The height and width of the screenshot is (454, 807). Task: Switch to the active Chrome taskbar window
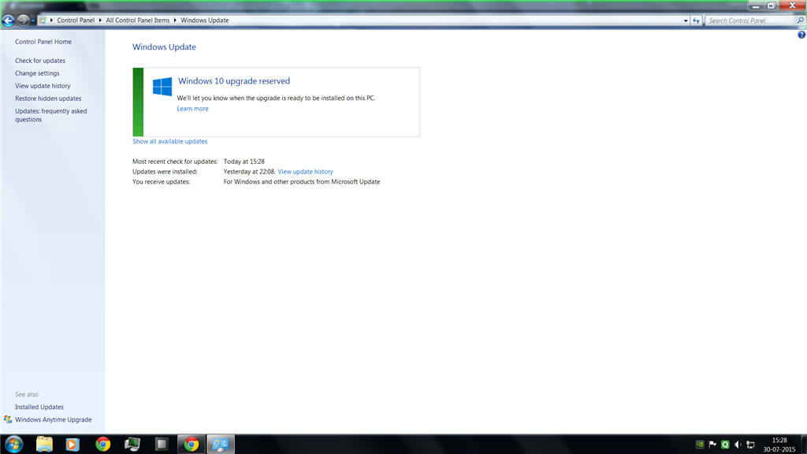click(x=192, y=444)
